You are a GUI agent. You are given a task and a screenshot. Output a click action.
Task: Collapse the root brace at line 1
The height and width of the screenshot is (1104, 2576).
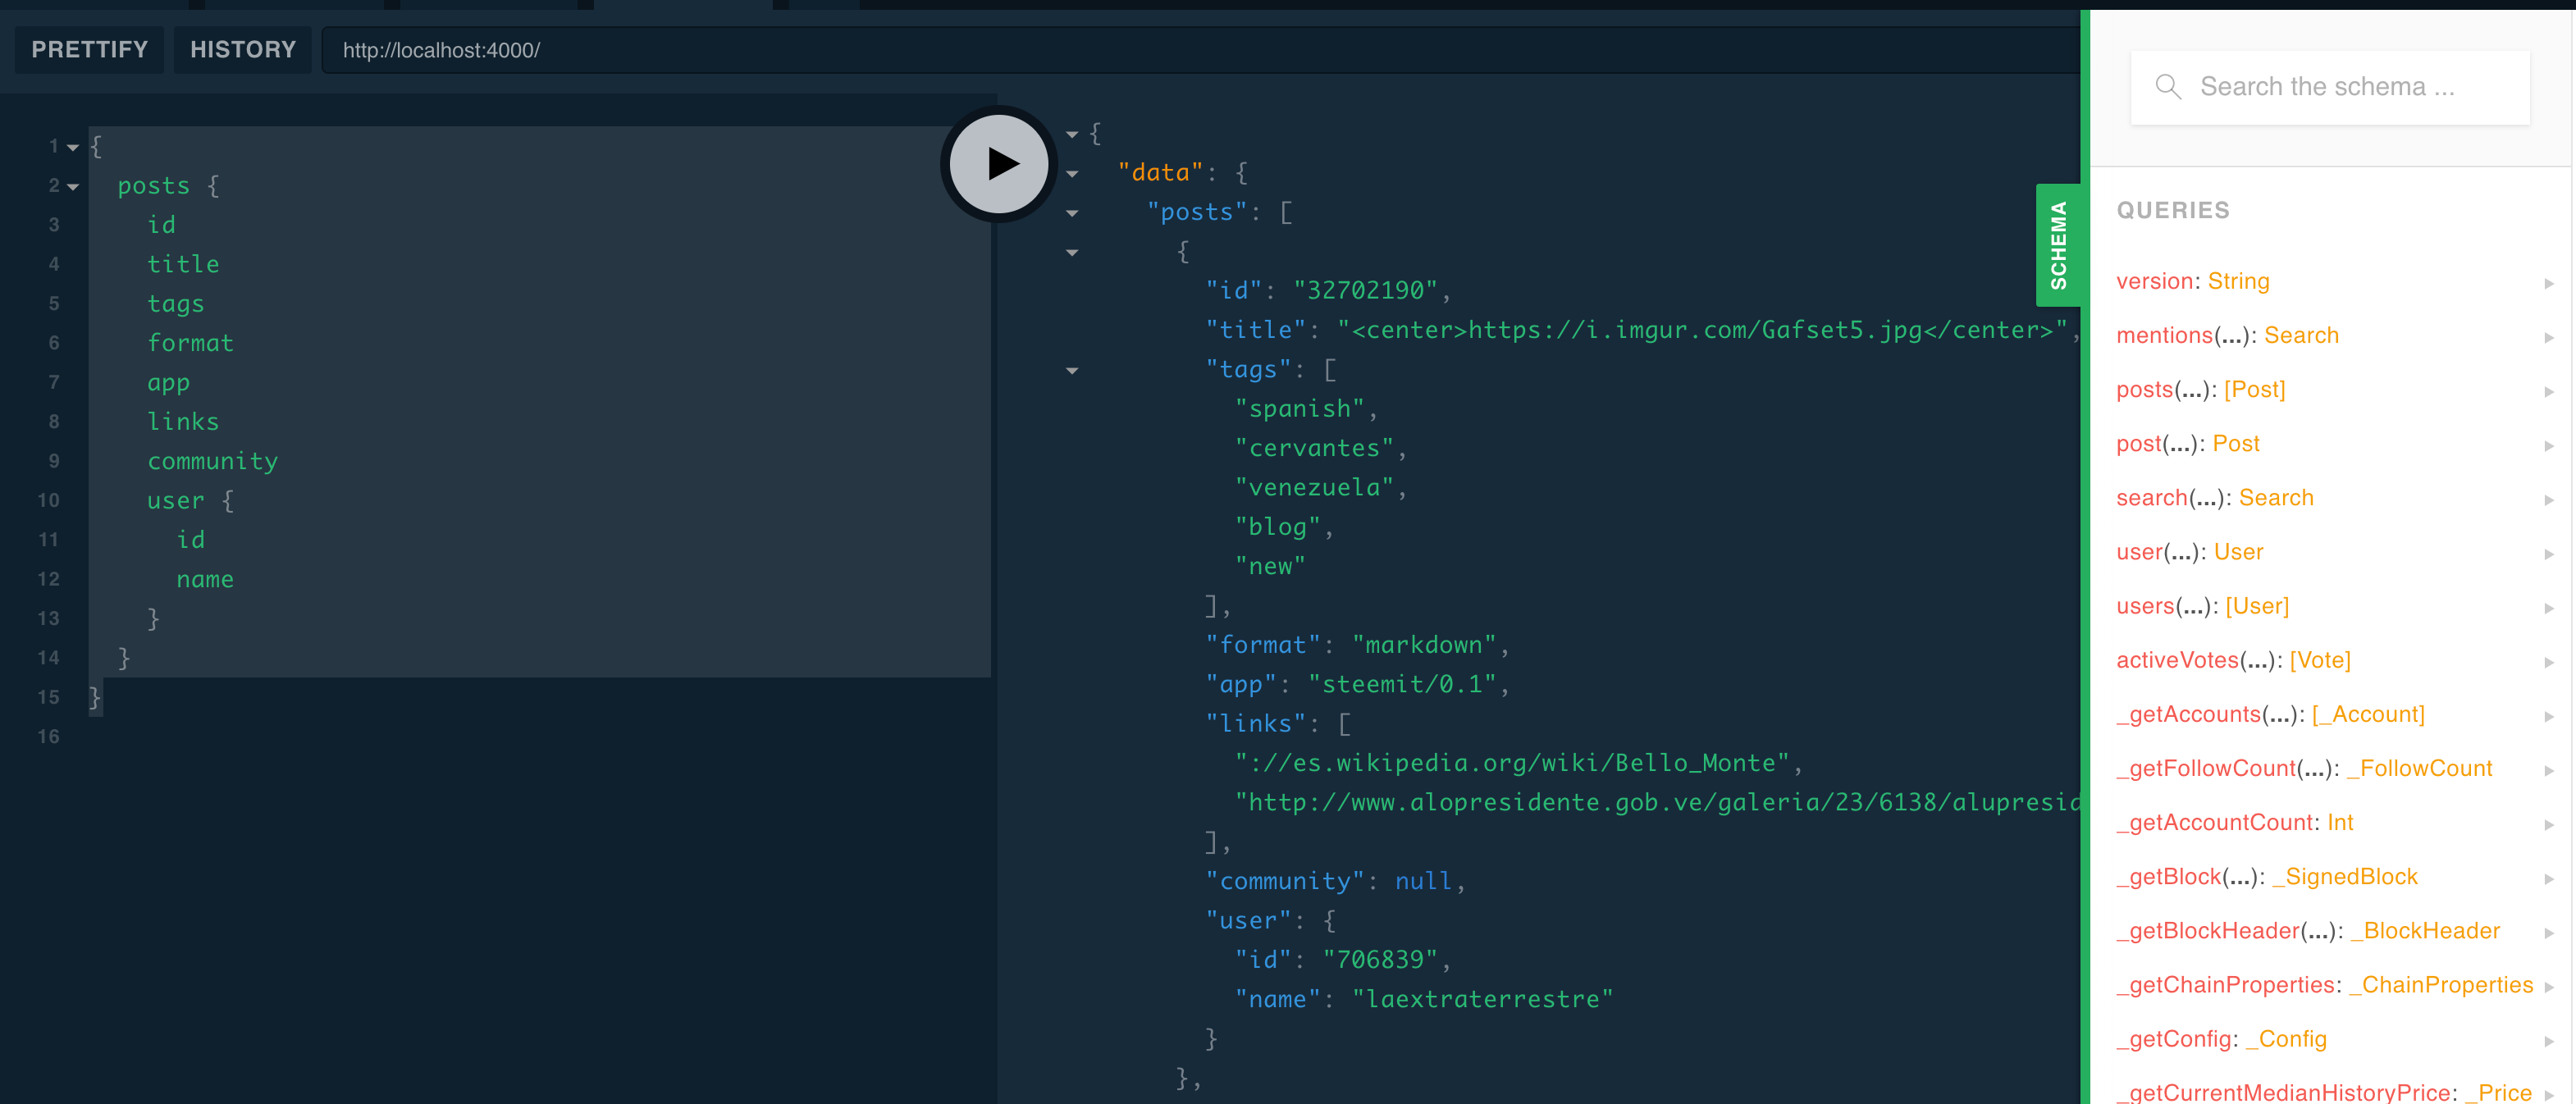click(x=73, y=148)
